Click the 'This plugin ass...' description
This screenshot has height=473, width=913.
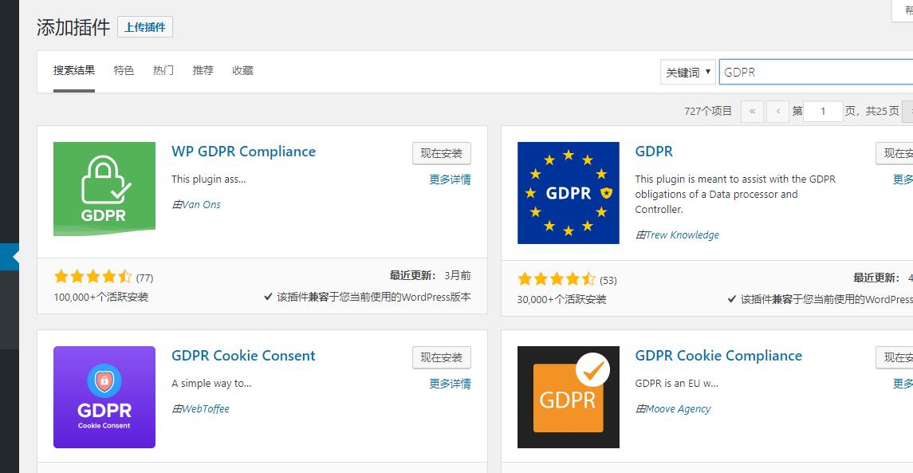tap(208, 179)
